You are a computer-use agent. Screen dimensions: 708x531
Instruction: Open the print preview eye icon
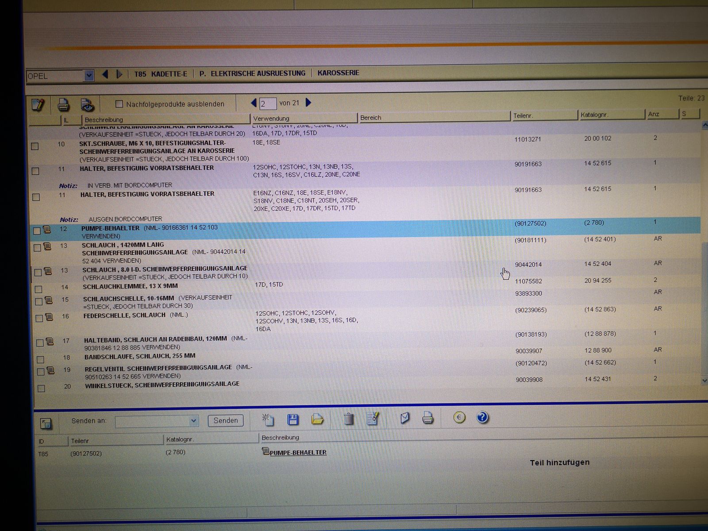click(x=87, y=105)
